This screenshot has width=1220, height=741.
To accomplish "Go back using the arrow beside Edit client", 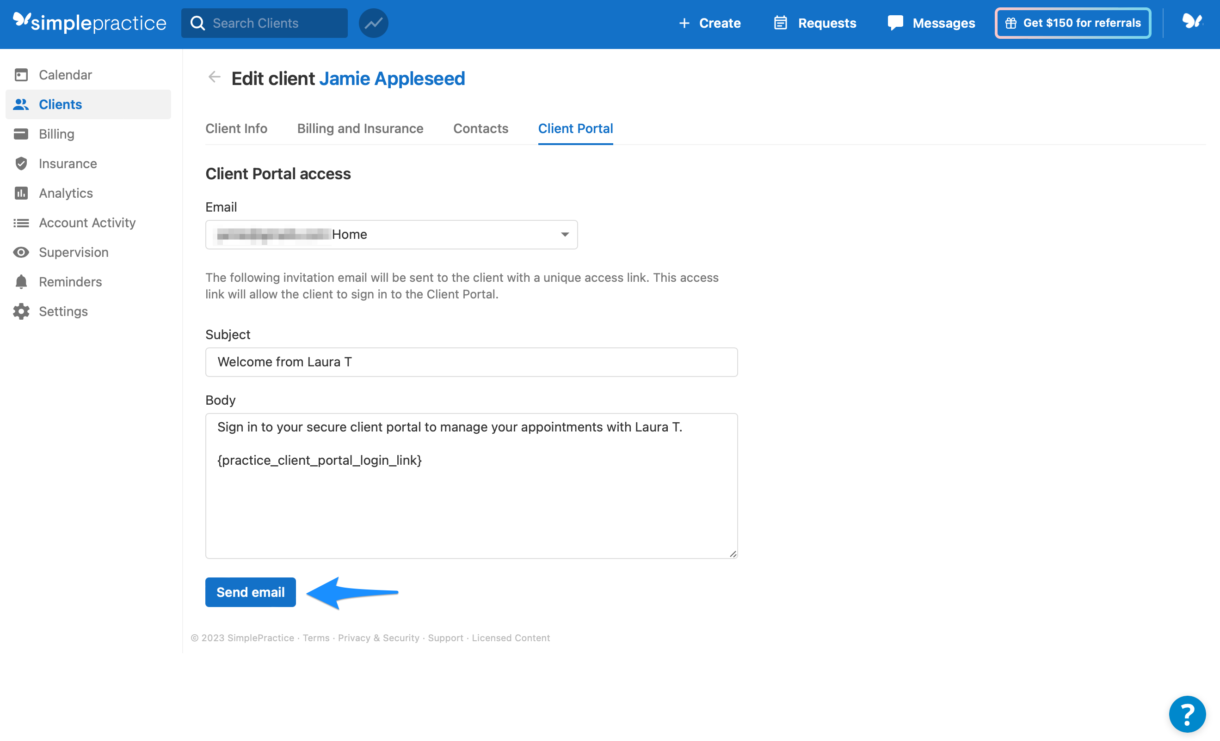I will coord(214,77).
